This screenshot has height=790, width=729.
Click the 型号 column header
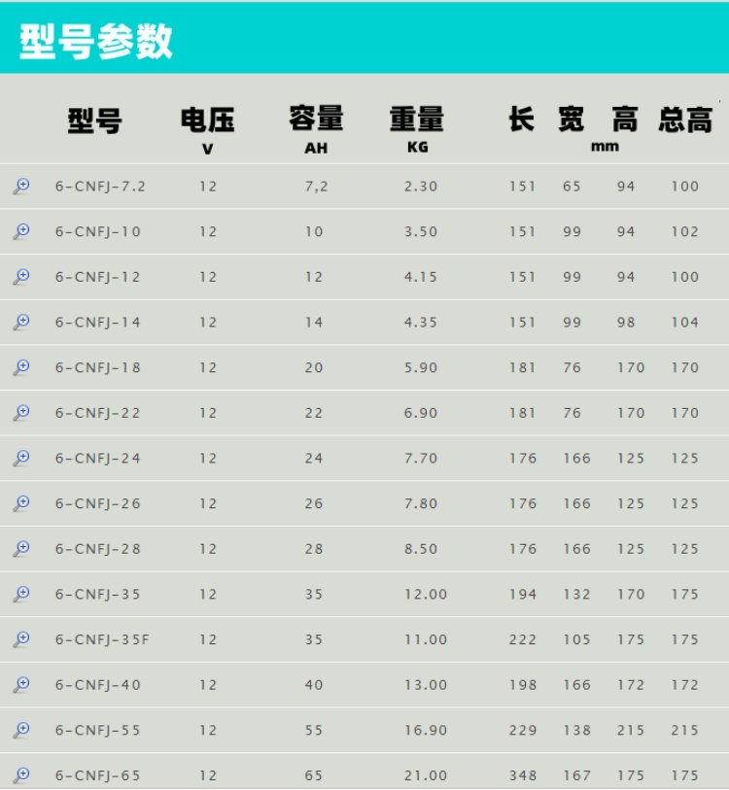point(94,121)
